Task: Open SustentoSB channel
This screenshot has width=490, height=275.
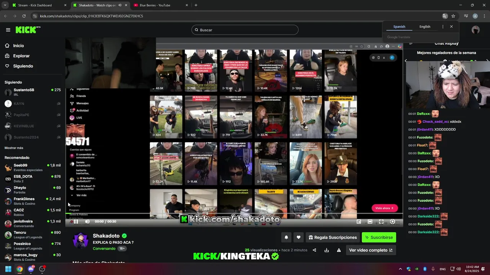Action: (33, 92)
